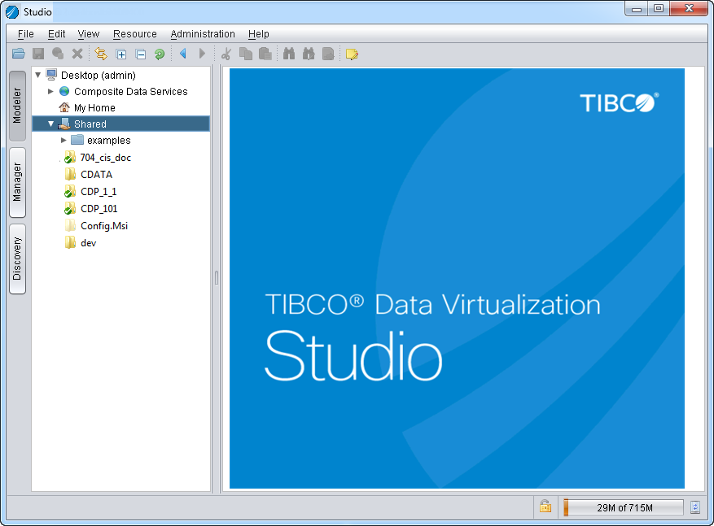Click the sync arrows toolbar icon

[101, 54]
